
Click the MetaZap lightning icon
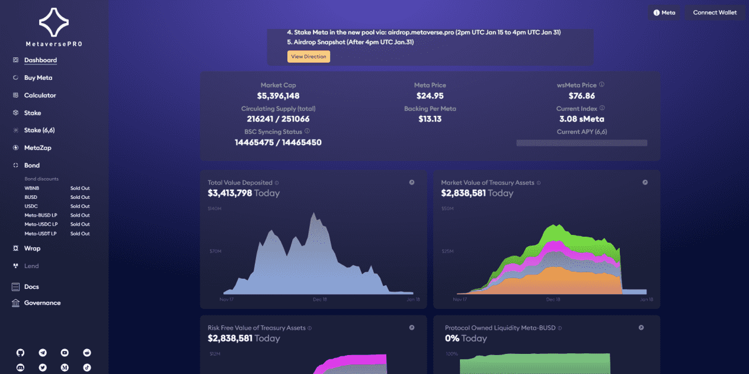[16, 148]
